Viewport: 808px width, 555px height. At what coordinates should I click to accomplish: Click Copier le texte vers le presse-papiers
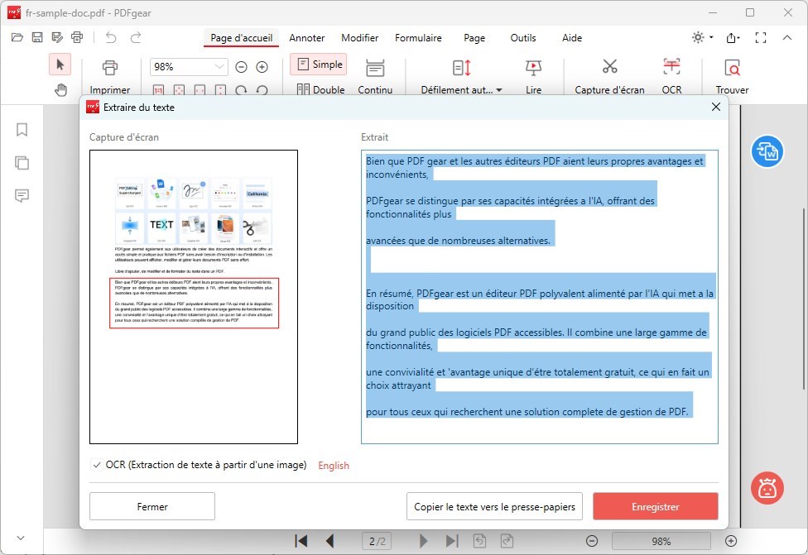494,506
